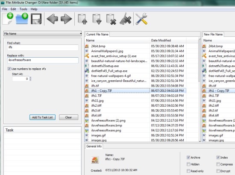Viewport: 235px width, 175px height.
Task: Click icon beside 24bit.bmp in New File list
Action: 204,46
